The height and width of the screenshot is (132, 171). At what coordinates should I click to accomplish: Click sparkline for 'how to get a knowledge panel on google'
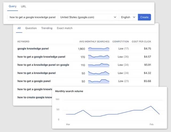(x=99, y=65)
